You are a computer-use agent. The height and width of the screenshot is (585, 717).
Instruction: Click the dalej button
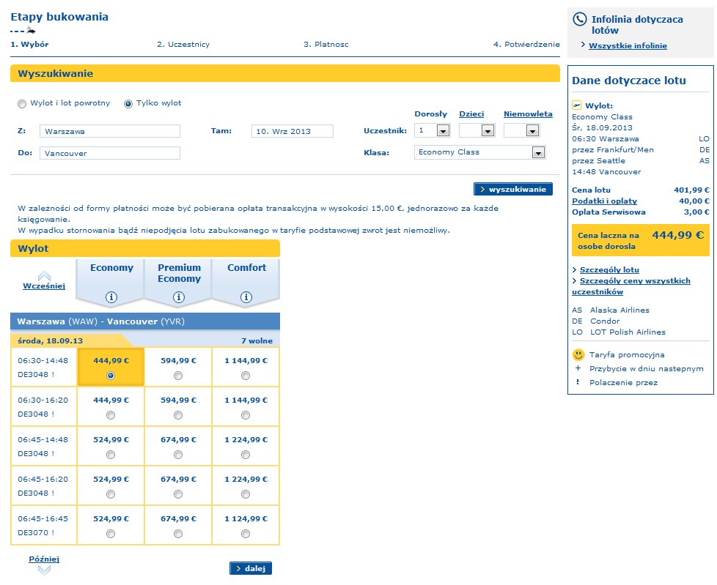[x=251, y=568]
